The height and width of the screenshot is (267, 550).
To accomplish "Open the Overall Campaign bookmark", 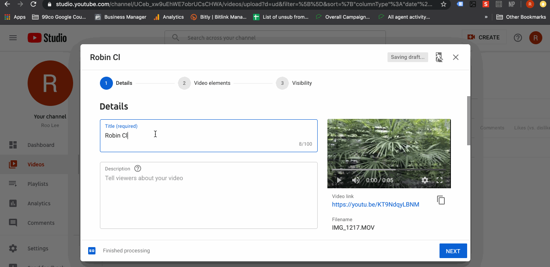I will (343, 17).
